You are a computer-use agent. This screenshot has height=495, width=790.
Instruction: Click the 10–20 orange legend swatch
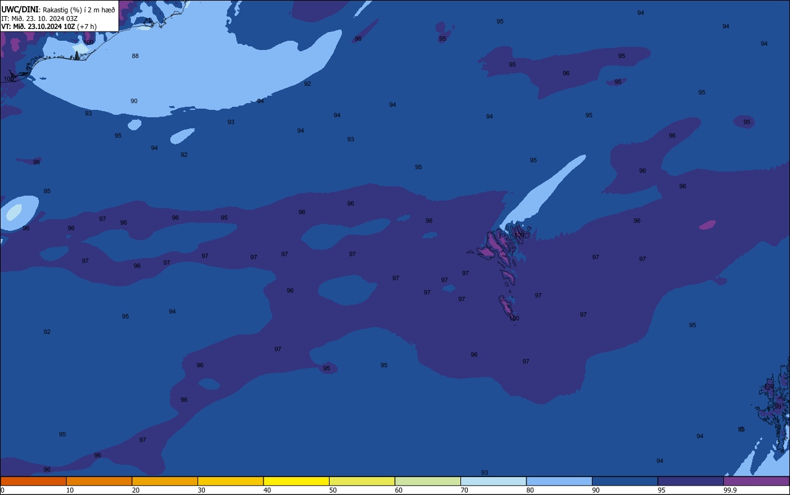pos(99,481)
